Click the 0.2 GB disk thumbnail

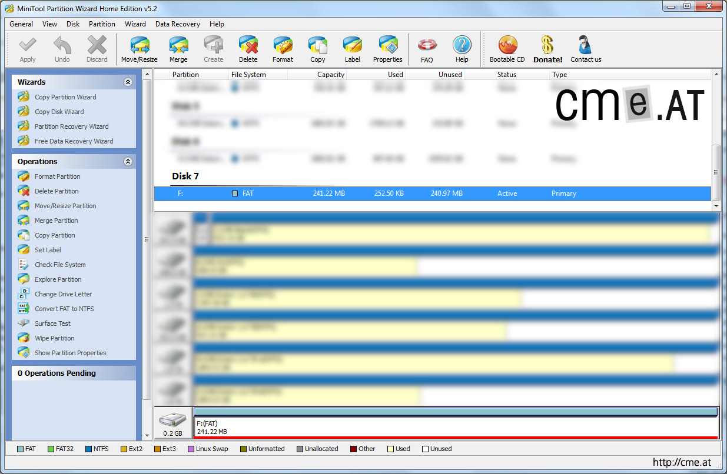(173, 423)
